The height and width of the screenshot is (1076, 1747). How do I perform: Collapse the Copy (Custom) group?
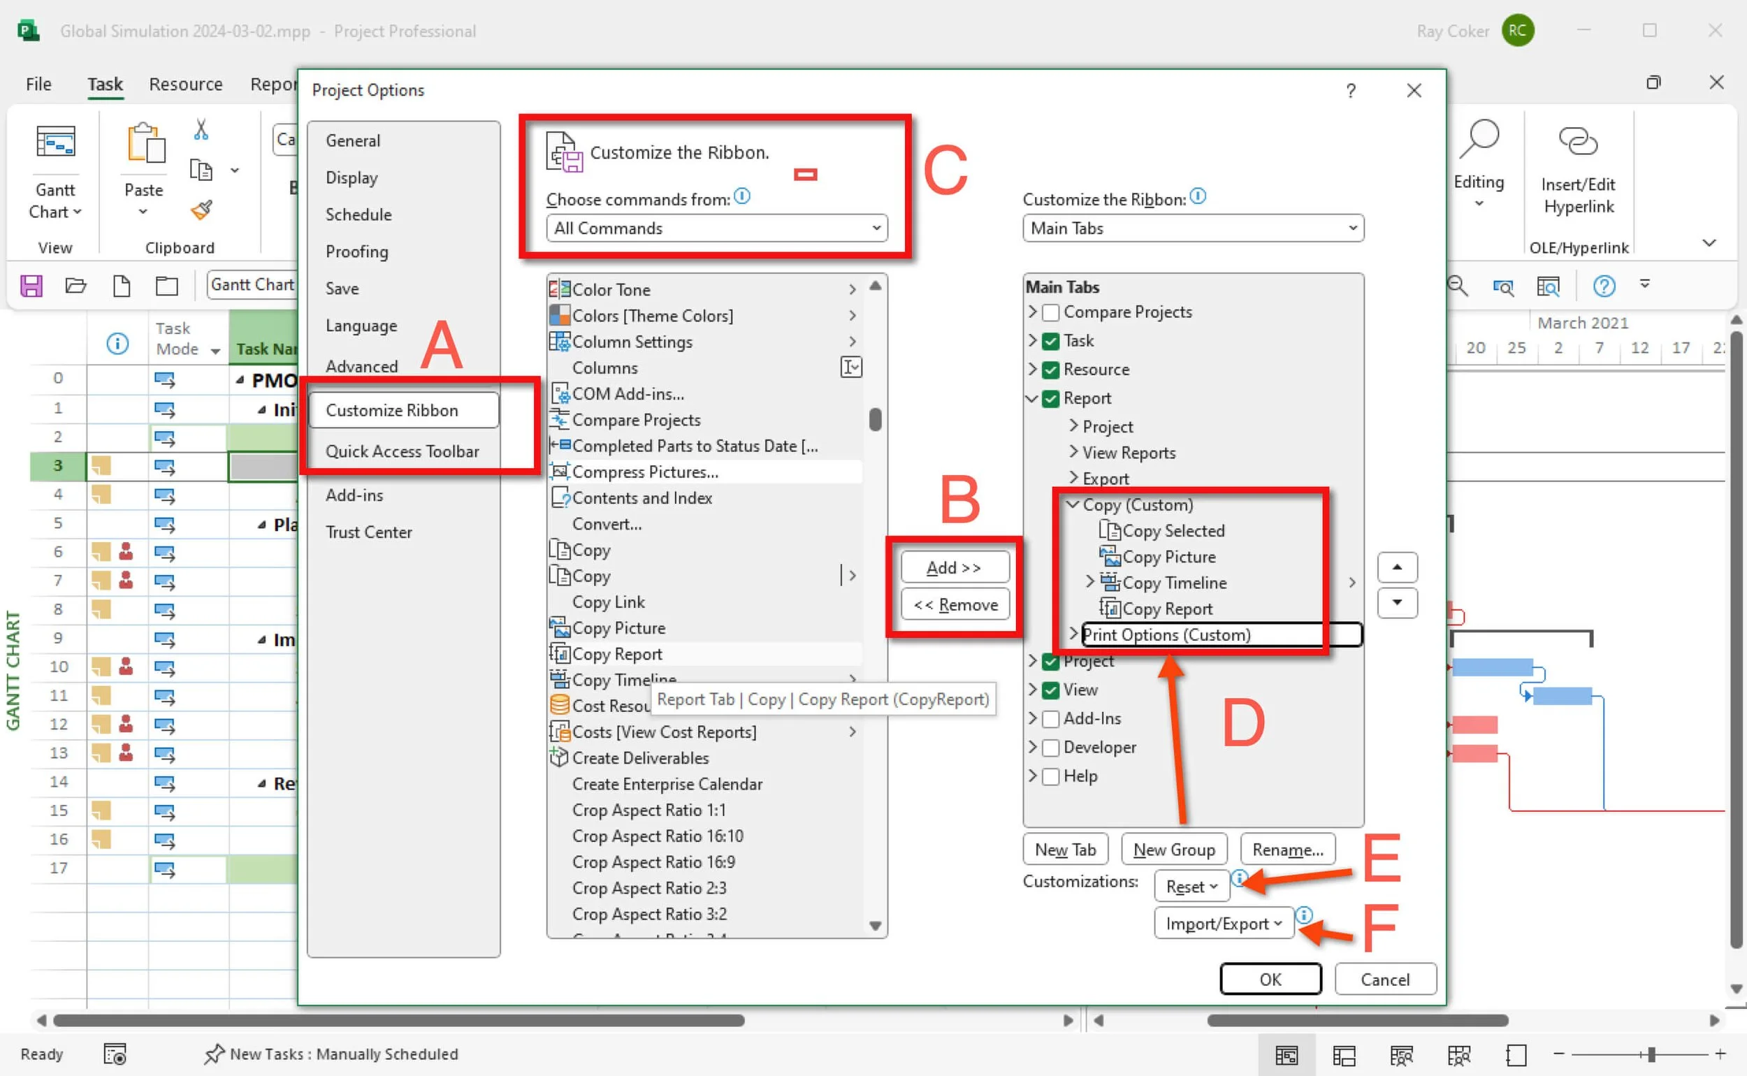pyautogui.click(x=1072, y=504)
